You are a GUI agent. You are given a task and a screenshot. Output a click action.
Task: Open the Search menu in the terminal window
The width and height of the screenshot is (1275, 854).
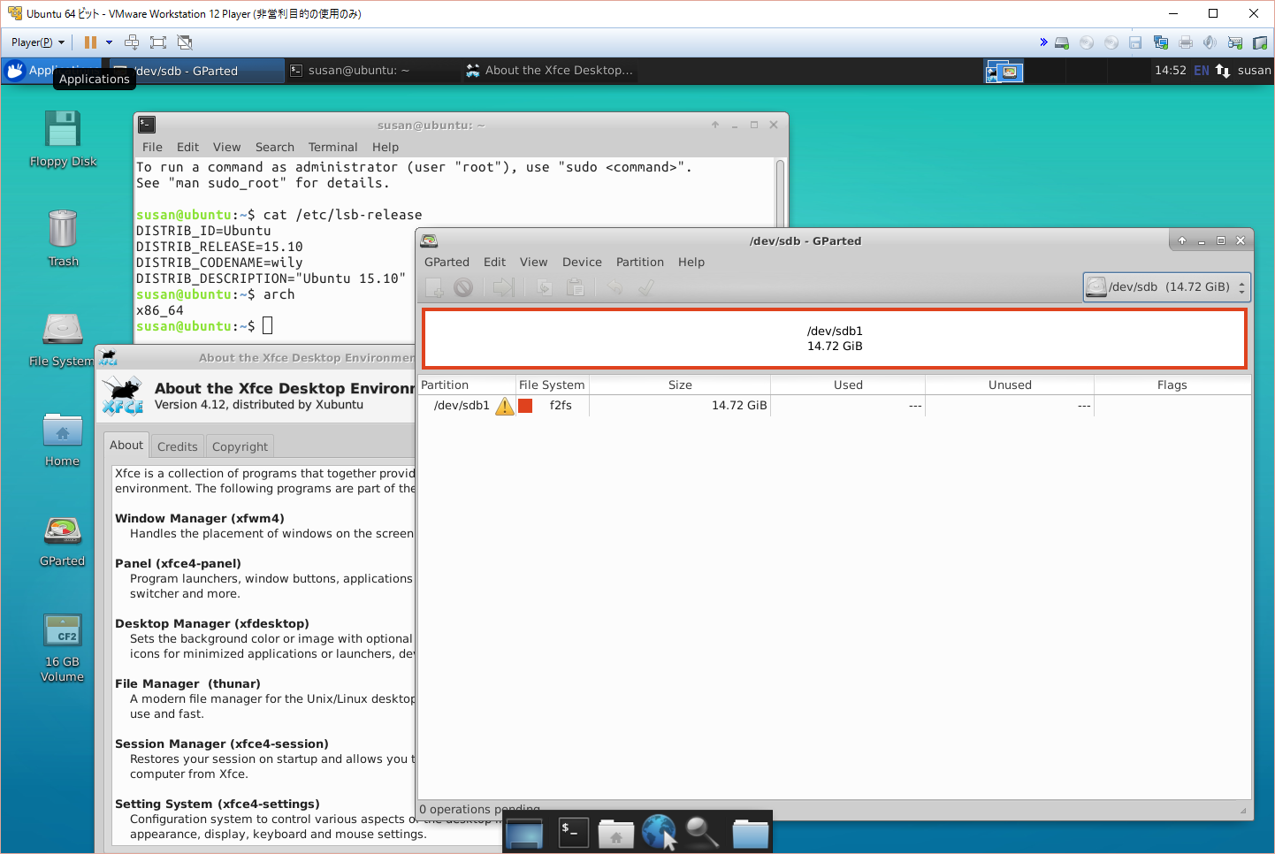click(x=275, y=148)
